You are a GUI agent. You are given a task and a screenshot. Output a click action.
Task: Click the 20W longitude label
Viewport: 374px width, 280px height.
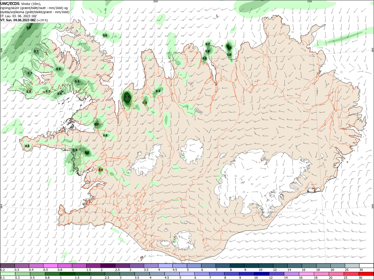coord(155,1)
